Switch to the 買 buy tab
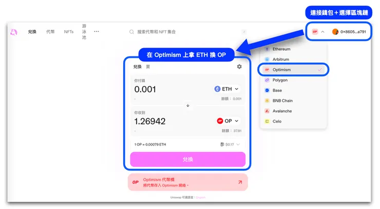Screen dimensions: 380x209 [x=148, y=67]
